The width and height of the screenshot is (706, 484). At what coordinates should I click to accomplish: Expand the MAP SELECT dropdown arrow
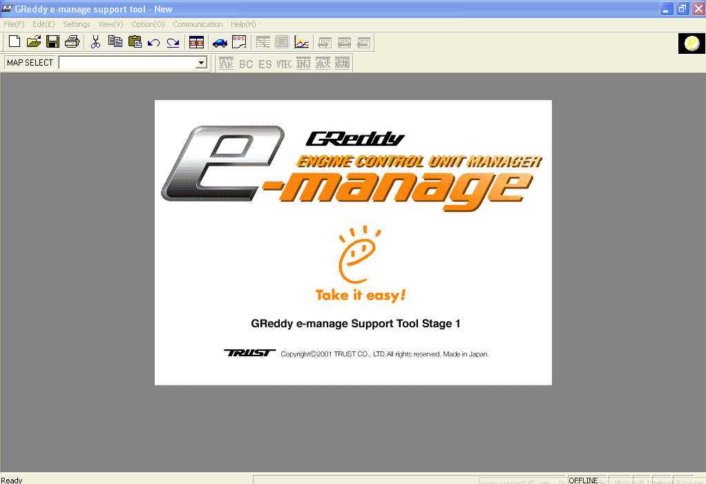pos(201,63)
